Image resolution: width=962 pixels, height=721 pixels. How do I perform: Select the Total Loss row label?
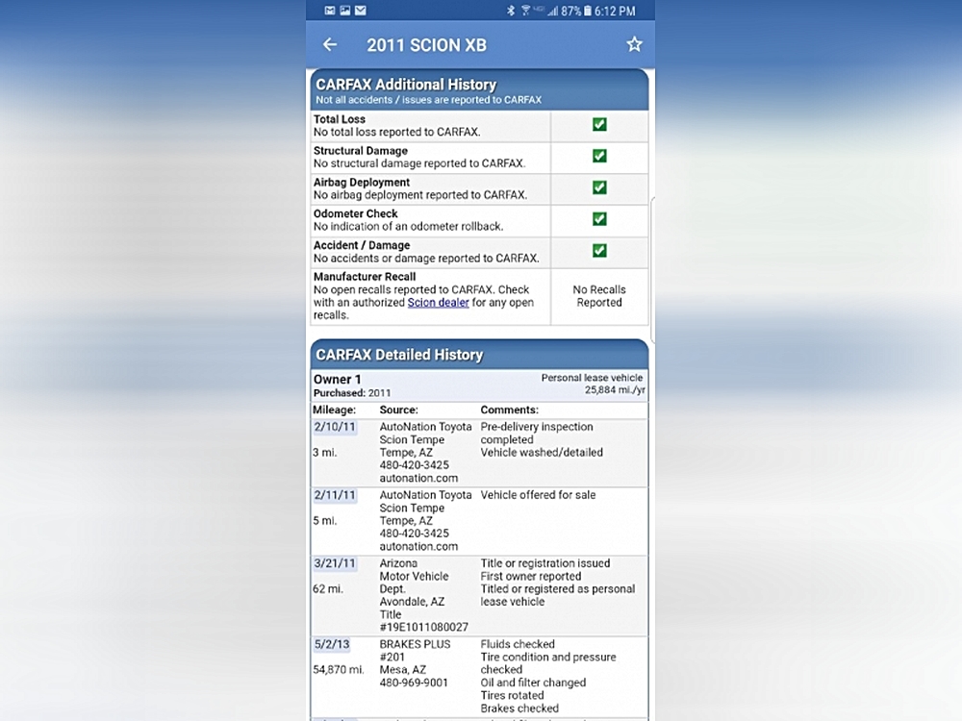coord(340,119)
